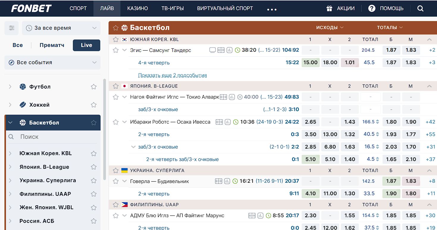This screenshot has width=437, height=230.
Task: Open match field view for Нагоя Файтинг Иглс
Action: [223, 97]
